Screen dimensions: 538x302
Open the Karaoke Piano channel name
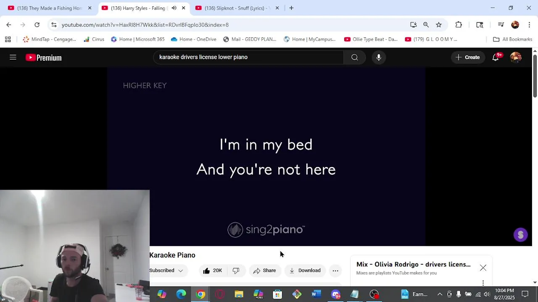[x=172, y=255]
